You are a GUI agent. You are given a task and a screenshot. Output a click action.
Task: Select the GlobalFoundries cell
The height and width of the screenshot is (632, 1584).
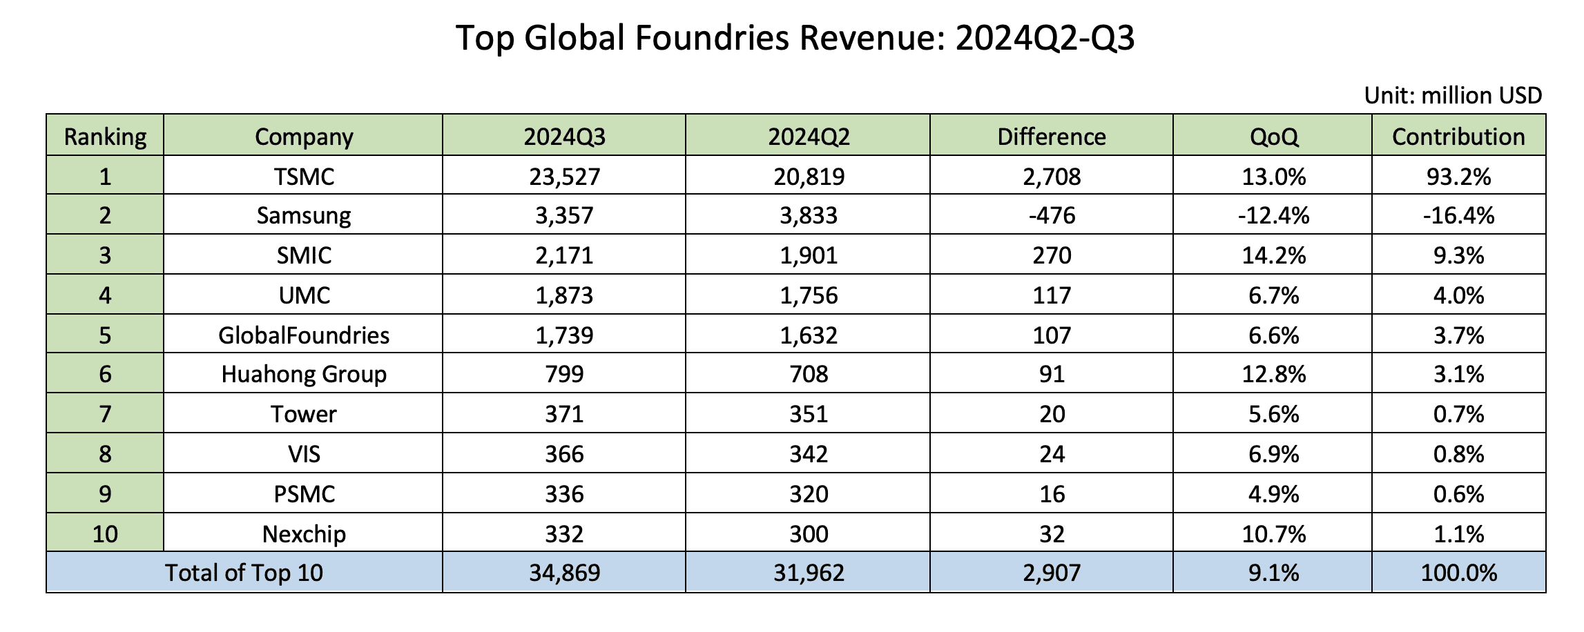coord(303,335)
